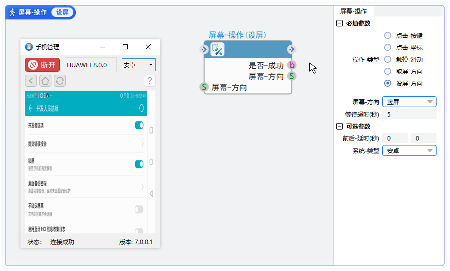Click the node's left flow input port
This screenshot has width=450, height=271.
click(x=204, y=49)
